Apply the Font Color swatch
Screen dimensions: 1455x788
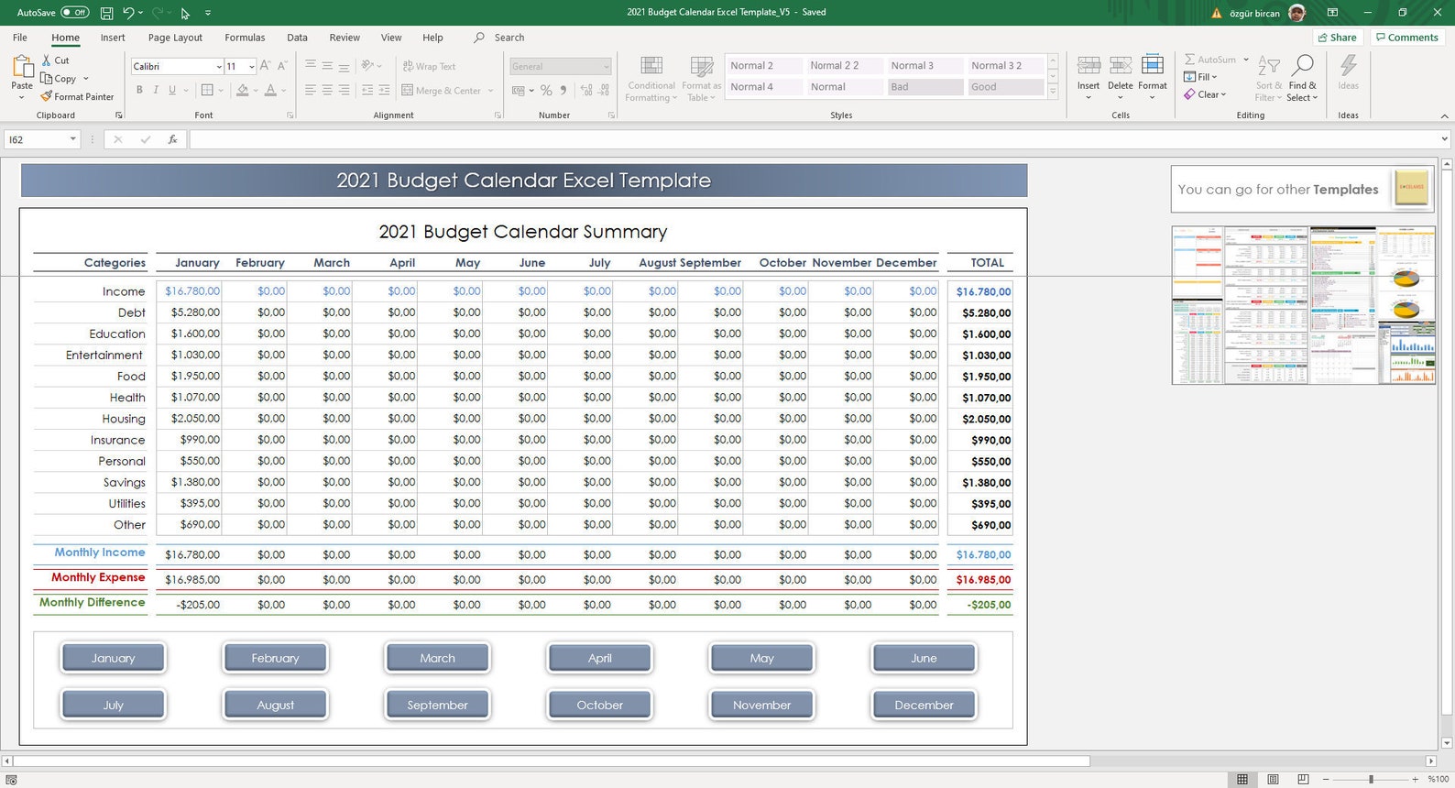(x=270, y=90)
